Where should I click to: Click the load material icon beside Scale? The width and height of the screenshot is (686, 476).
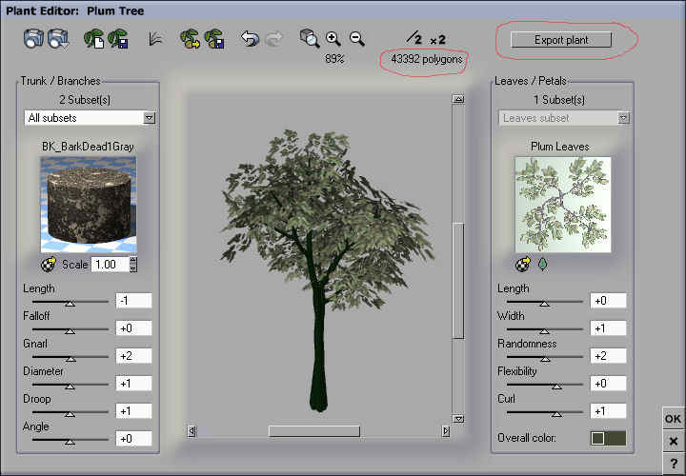49,264
